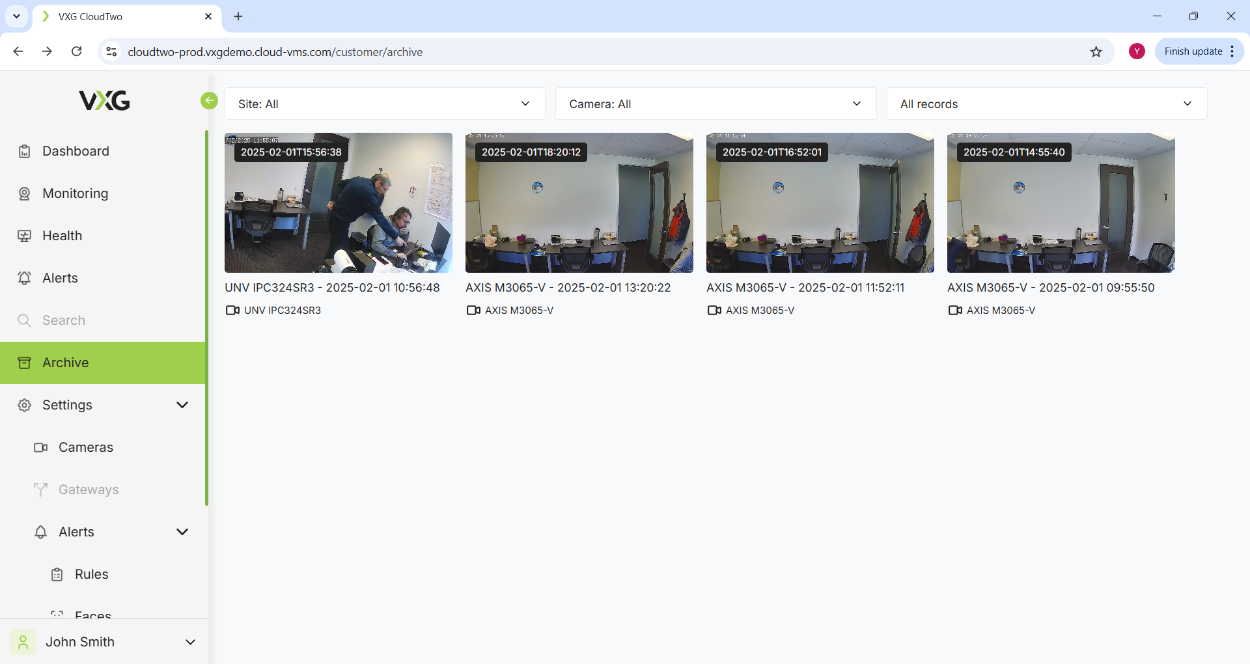
Task: Expand the John Smith user menu
Action: coord(190,642)
